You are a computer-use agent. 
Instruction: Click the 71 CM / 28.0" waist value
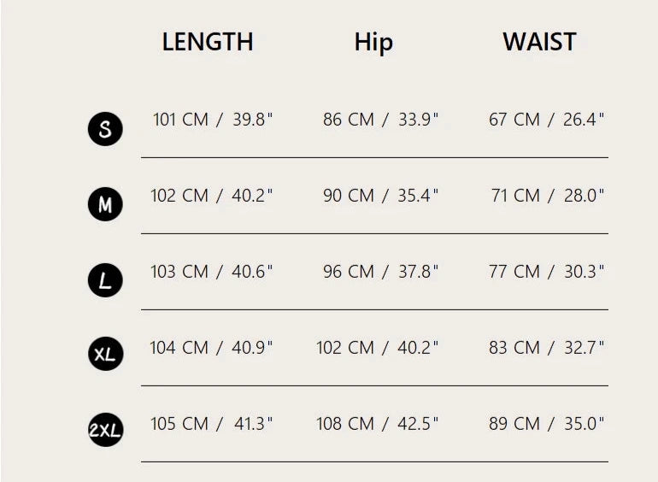point(548,196)
